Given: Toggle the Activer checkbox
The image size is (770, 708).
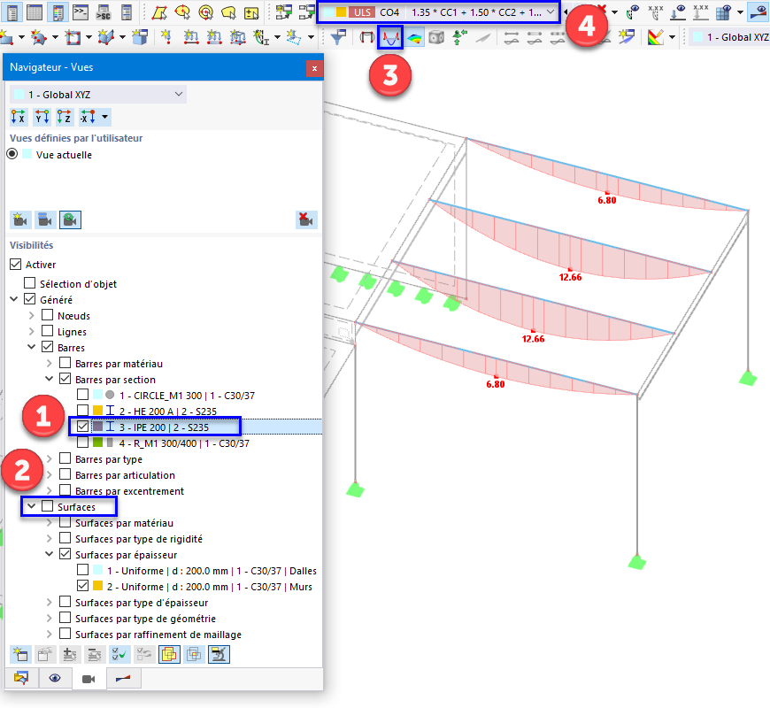Looking at the screenshot, I should 16,264.
